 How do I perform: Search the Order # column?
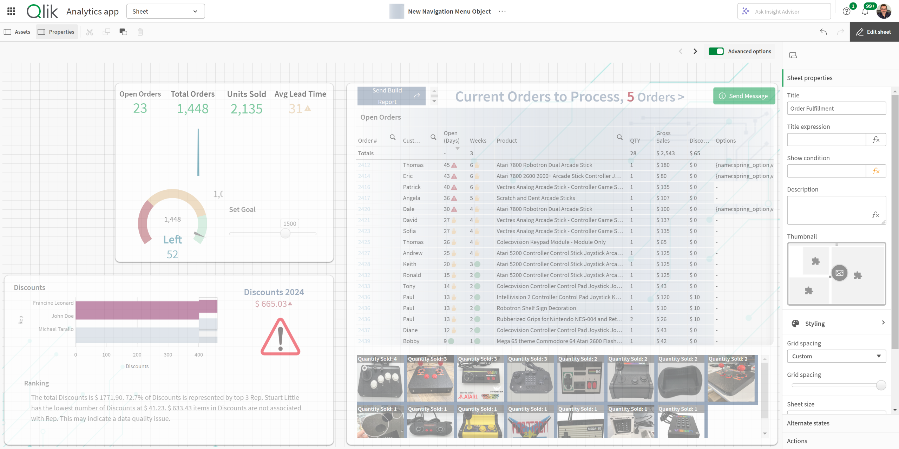[x=393, y=137]
